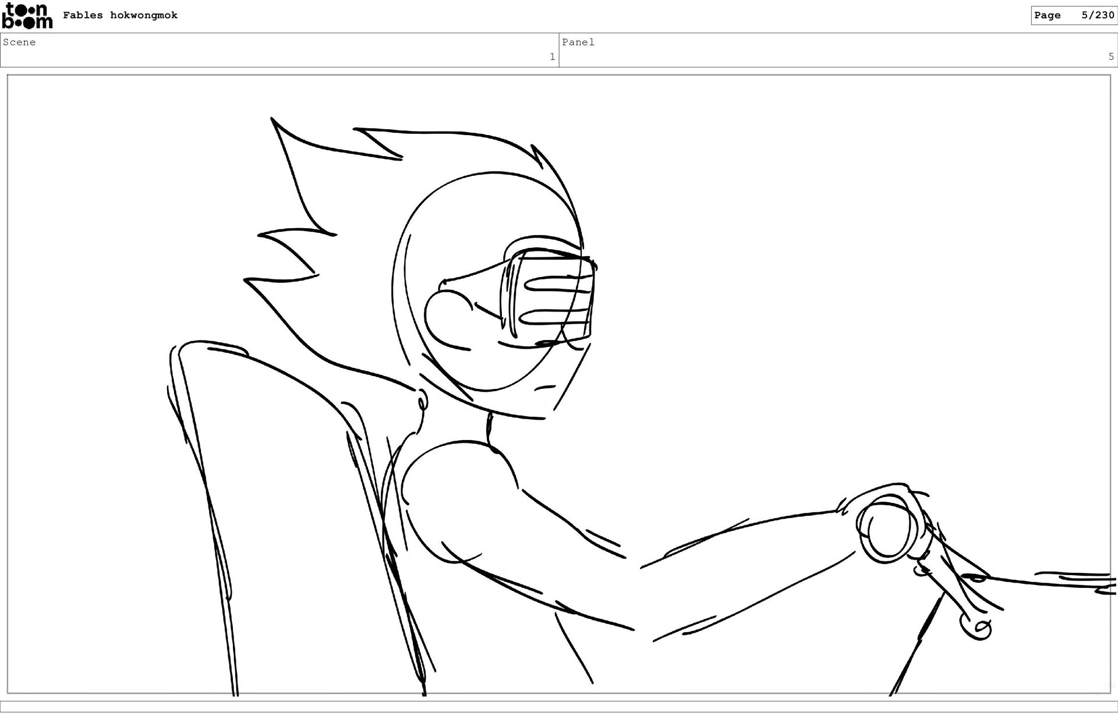
Task: Click the panel number 5
Action: pos(1110,56)
